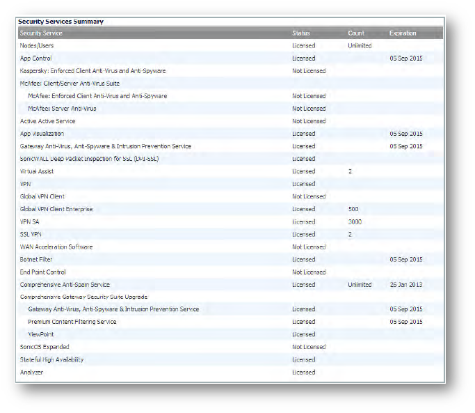The height and width of the screenshot is (413, 475).
Task: Select the App Control service entry
Action: [36, 59]
